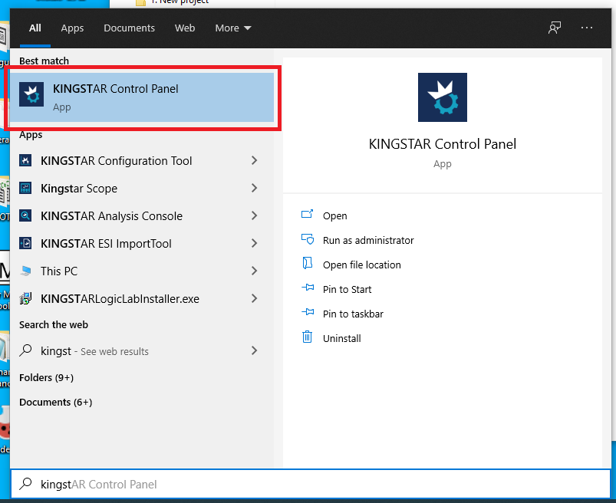
Task: Click the This PC icon
Action: pos(25,271)
